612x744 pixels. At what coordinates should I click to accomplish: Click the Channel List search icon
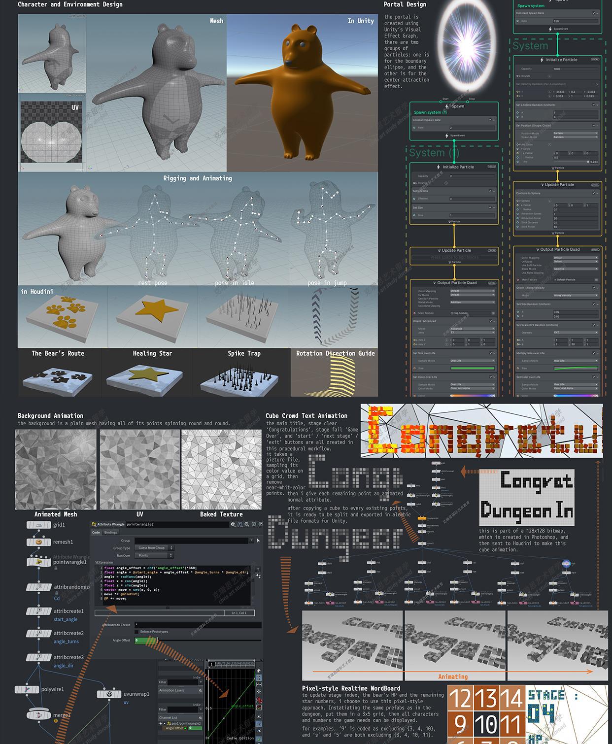click(200, 717)
